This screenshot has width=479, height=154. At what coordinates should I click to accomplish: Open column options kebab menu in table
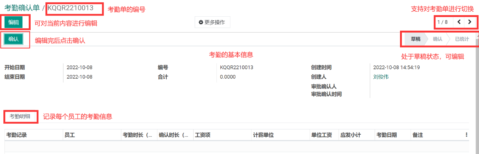pyautogui.click(x=466, y=135)
